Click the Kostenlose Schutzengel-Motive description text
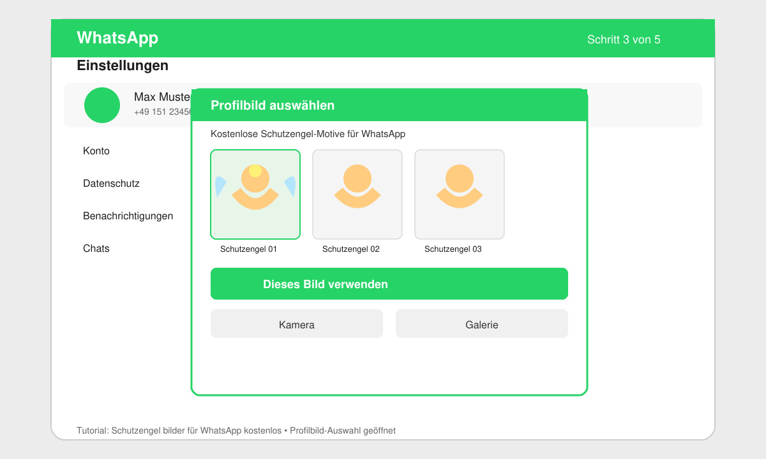 tap(308, 134)
